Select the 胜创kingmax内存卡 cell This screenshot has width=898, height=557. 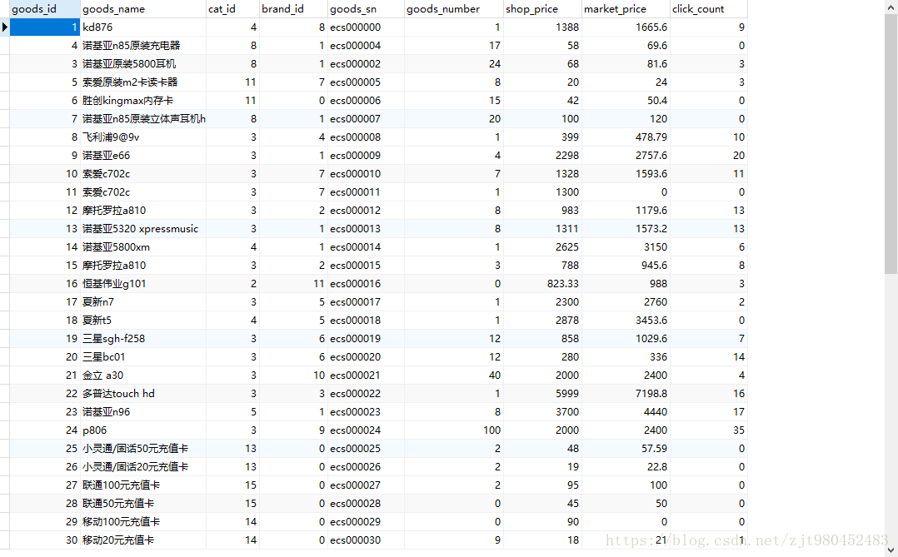click(x=143, y=100)
